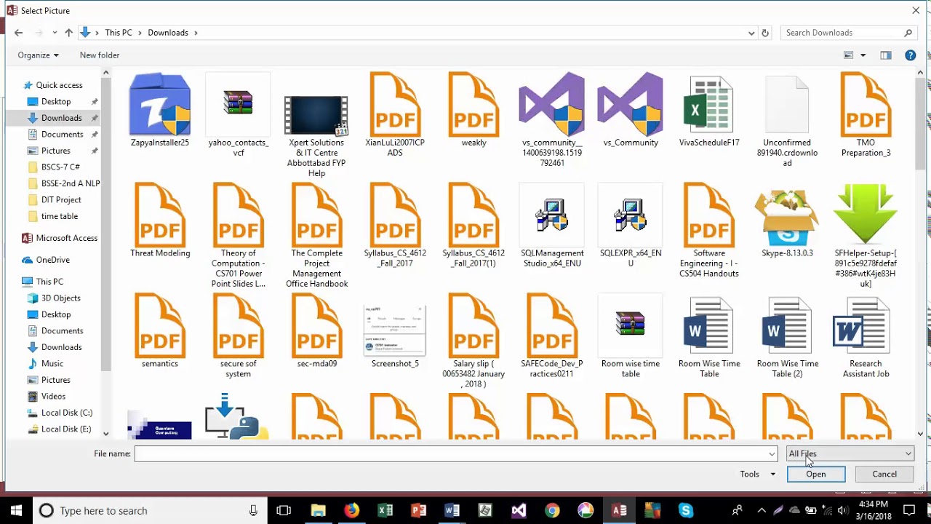Toggle the preview pane button
This screenshot has width=931, height=524.
[x=885, y=55]
